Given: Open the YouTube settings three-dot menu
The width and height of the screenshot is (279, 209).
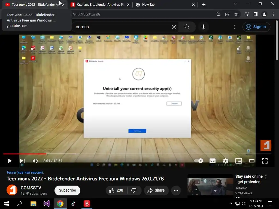Looking at the screenshot, I should [x=235, y=27].
